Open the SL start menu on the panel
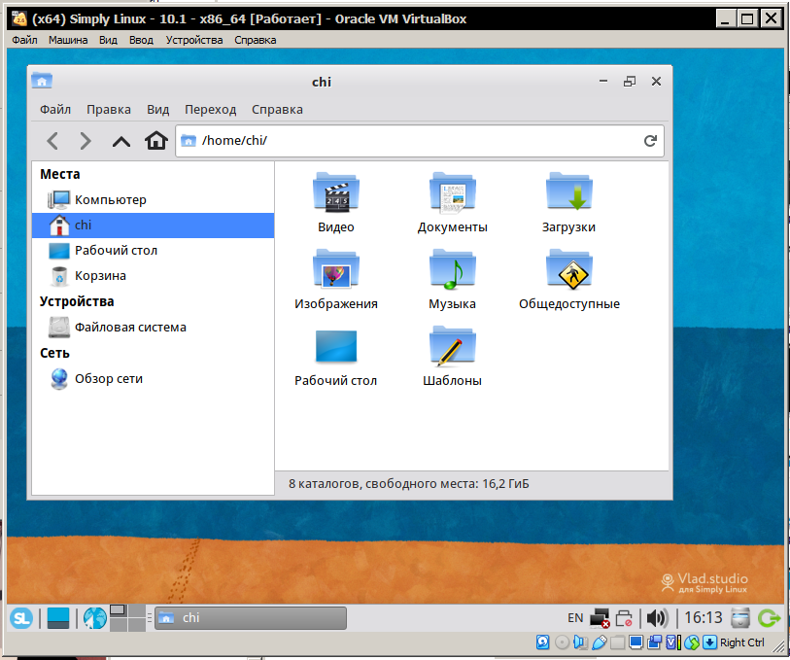790x660 pixels. 21,618
